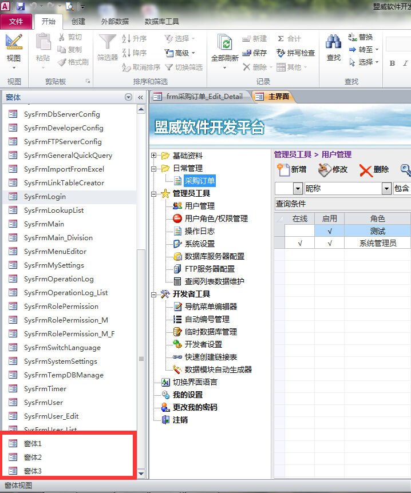
Task: Open 用户管理 in navigation tree
Action: (200, 206)
